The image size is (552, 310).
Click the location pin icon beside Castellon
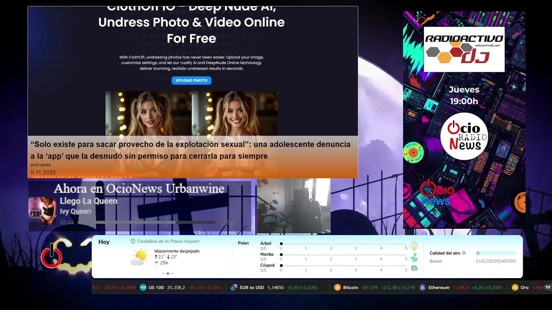pos(133,242)
